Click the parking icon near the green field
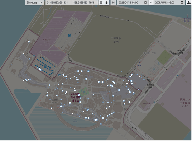Viewport: 192px width, 141px height. (x=159, y=64)
